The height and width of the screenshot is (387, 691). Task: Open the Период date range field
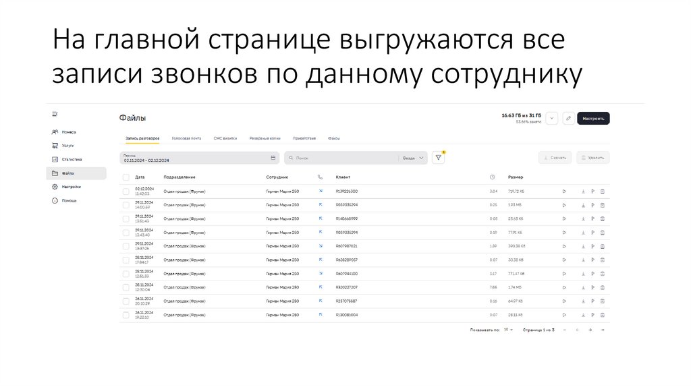[x=199, y=158]
